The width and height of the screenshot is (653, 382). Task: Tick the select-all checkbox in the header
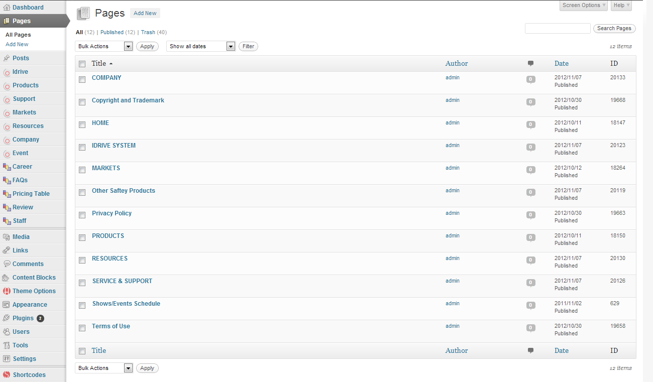pos(82,64)
